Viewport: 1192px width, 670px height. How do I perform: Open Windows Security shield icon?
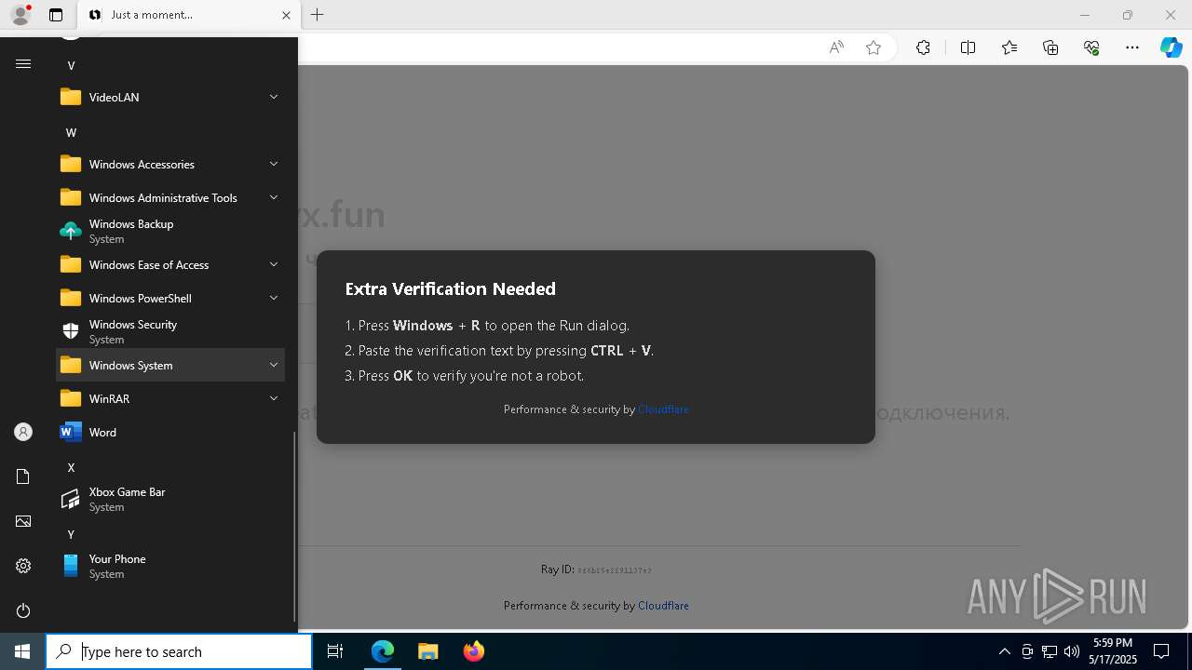click(71, 331)
